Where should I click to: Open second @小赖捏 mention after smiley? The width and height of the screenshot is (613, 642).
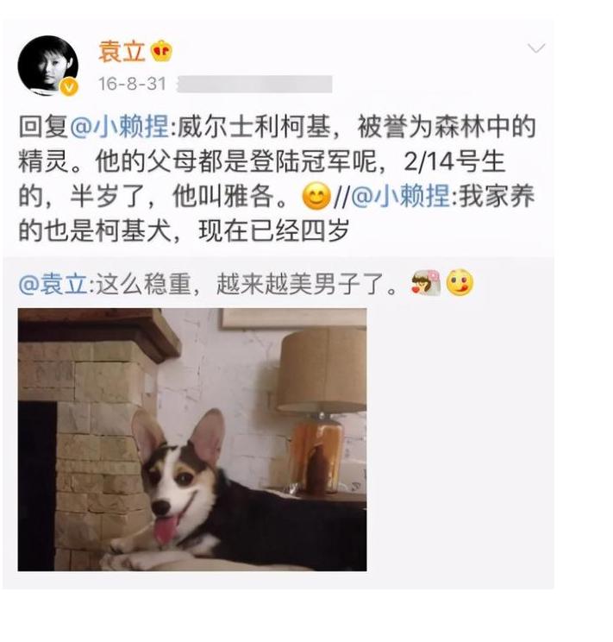(400, 196)
